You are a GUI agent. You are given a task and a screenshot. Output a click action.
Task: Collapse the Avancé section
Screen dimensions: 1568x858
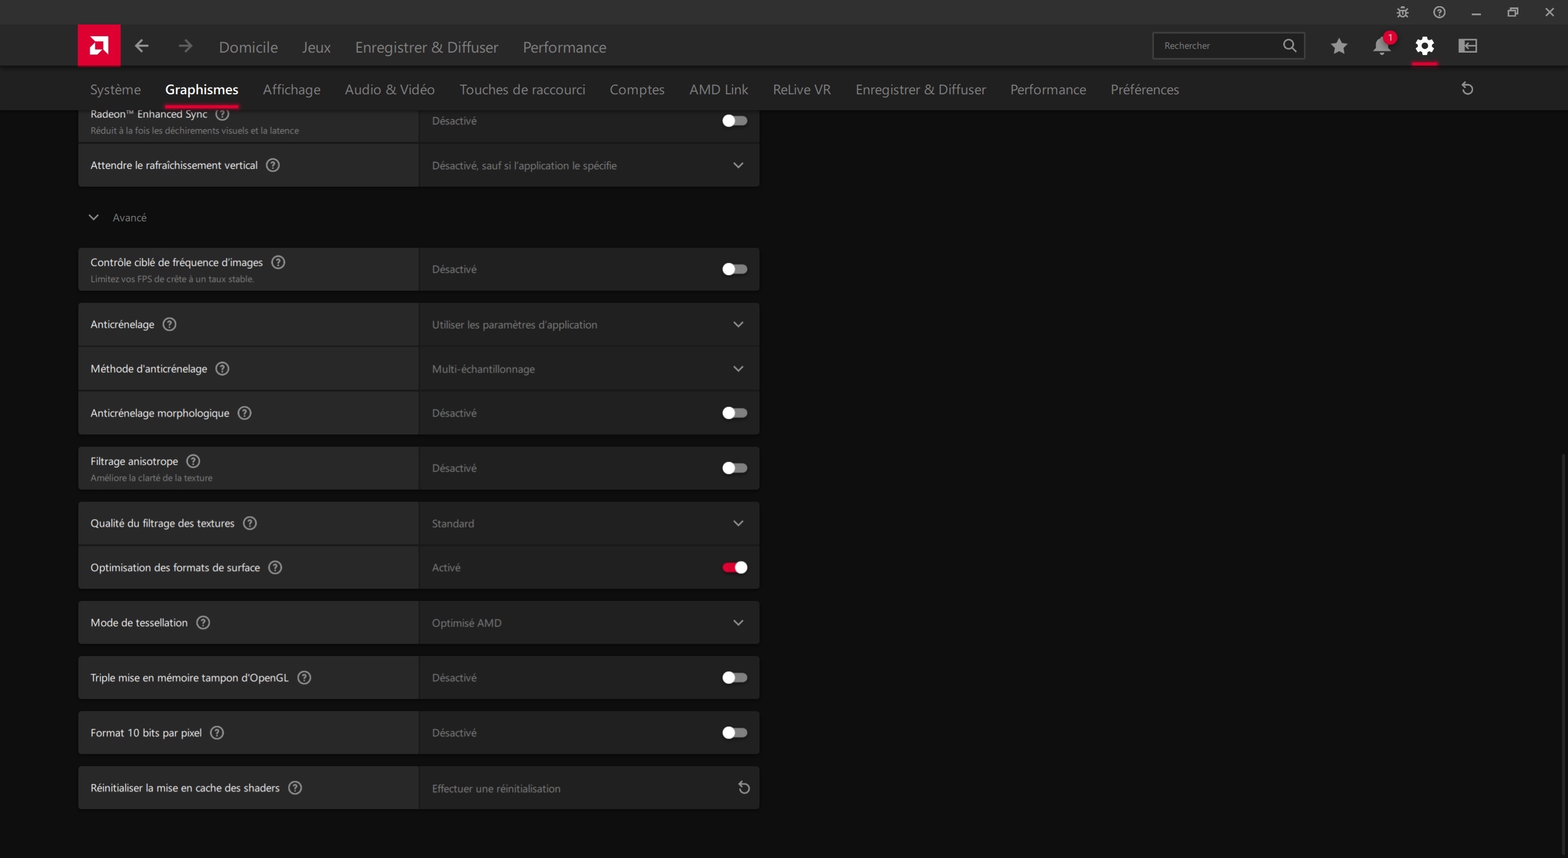pyautogui.click(x=94, y=217)
